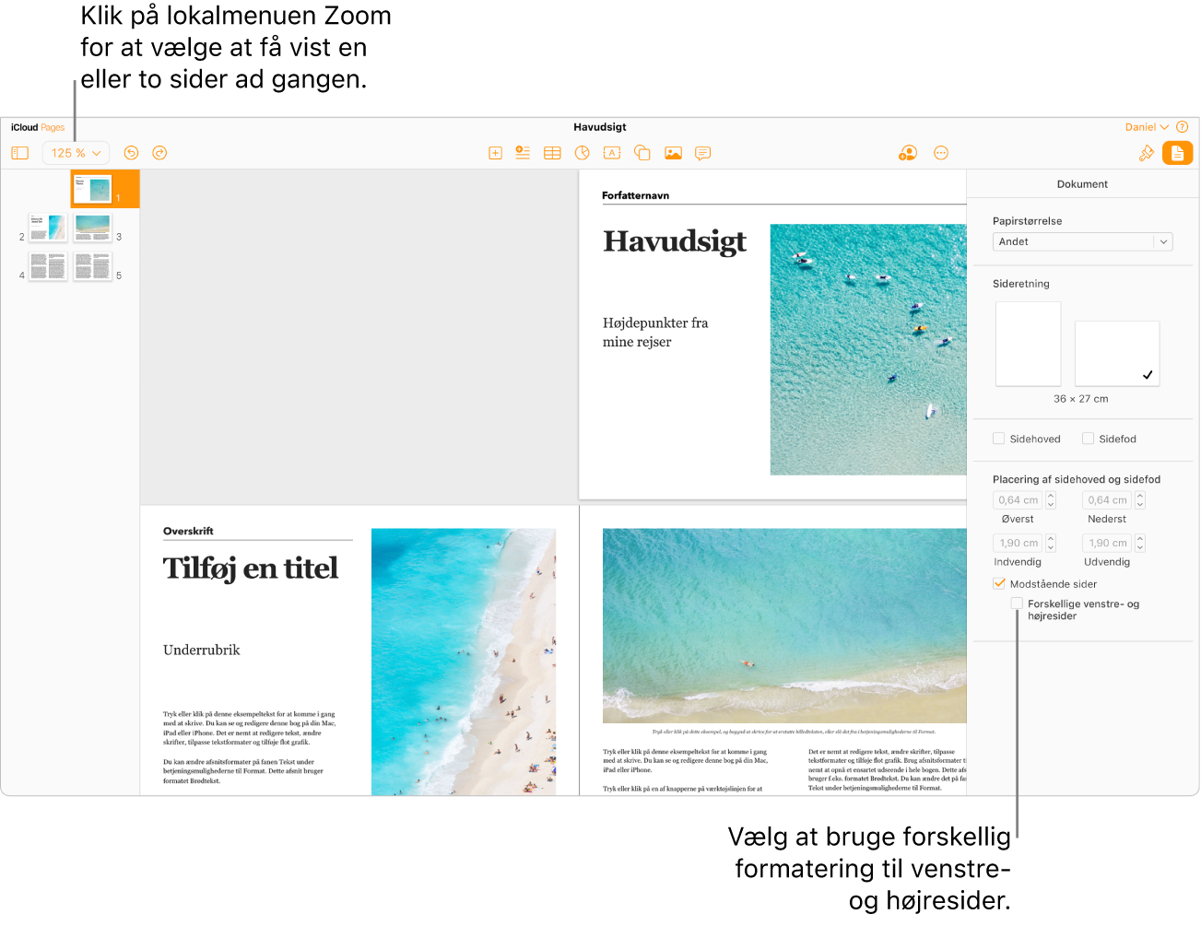Choose landscape page orientation
This screenshot has width=1201, height=926.
1117,353
